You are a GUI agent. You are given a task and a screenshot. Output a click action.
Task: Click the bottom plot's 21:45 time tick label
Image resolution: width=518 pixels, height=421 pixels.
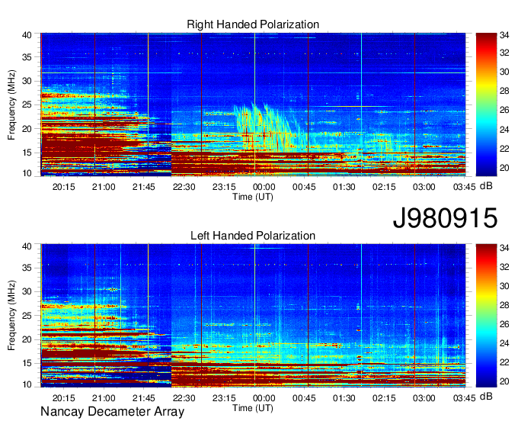point(144,398)
